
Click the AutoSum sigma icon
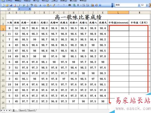[x=78, y=5]
